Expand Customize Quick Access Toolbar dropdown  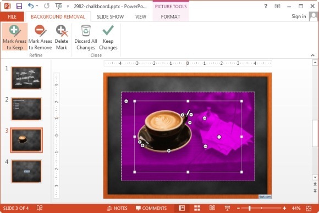click(x=68, y=7)
